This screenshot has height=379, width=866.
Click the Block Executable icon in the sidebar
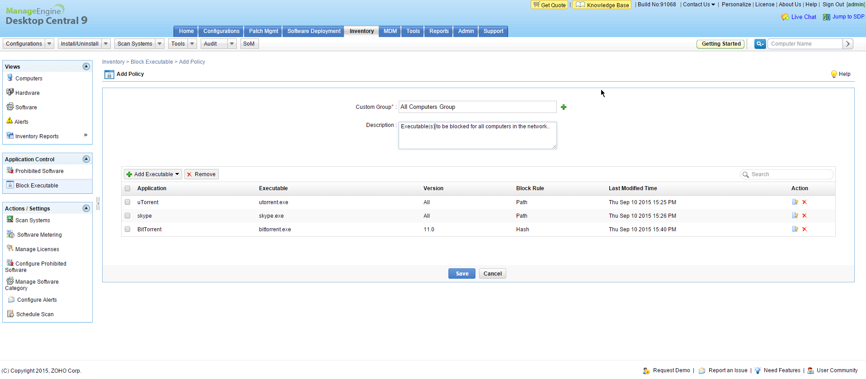point(10,185)
